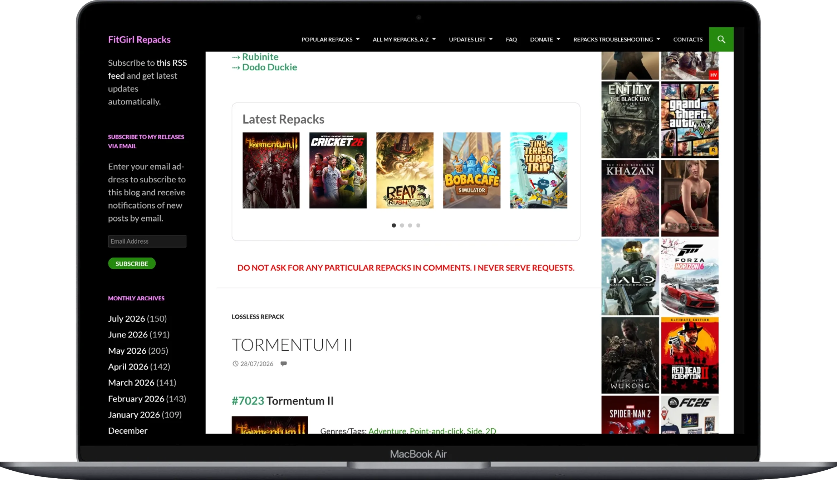Open the Forza Horizon 6 cover
Screen dimensions: 837x480
[x=690, y=277]
